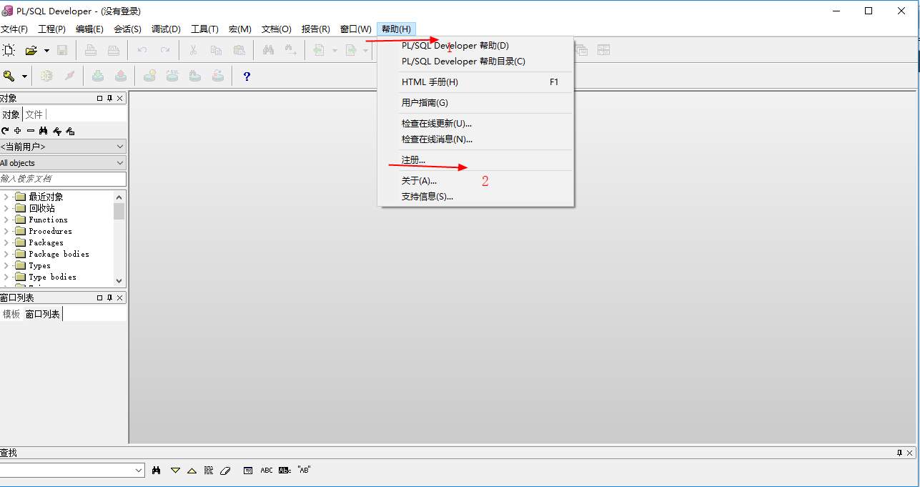Close the 查找 bar with its X
Viewport: 920px width, 487px height.
pyautogui.click(x=910, y=453)
